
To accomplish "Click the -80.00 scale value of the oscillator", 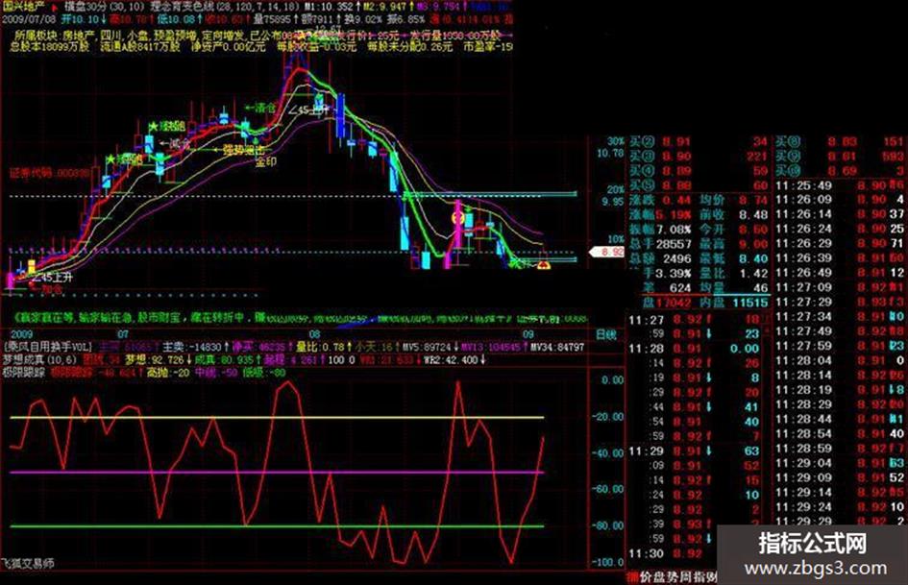I will (x=608, y=525).
